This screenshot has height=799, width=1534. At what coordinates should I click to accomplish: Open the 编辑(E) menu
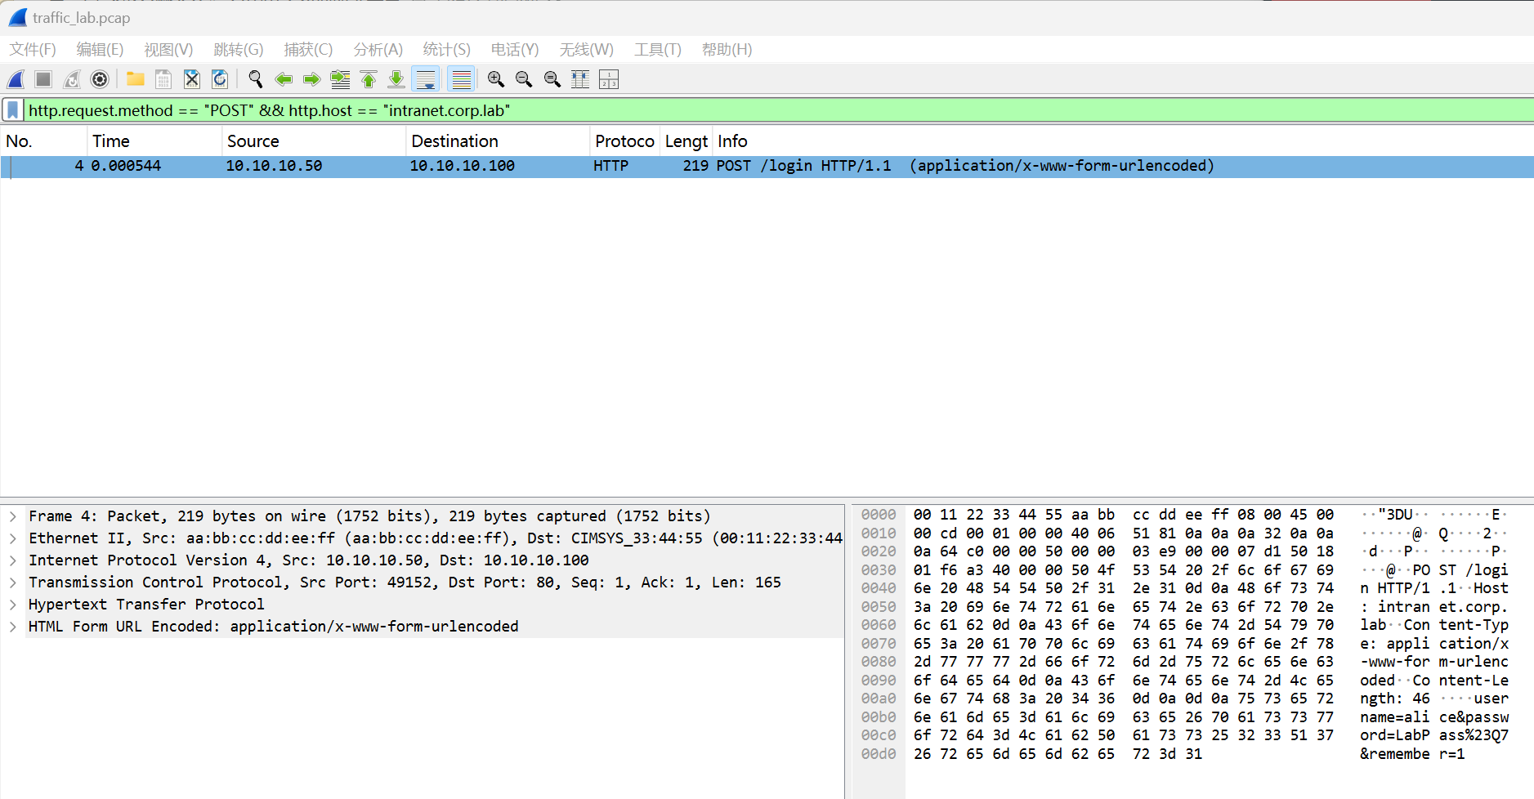100,50
